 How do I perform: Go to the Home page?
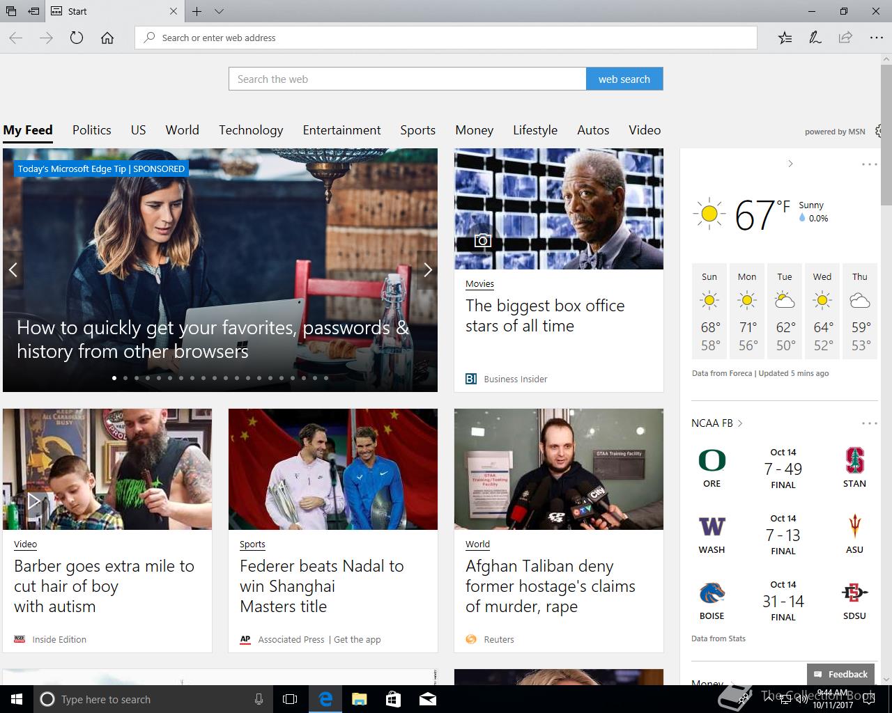[x=107, y=38]
